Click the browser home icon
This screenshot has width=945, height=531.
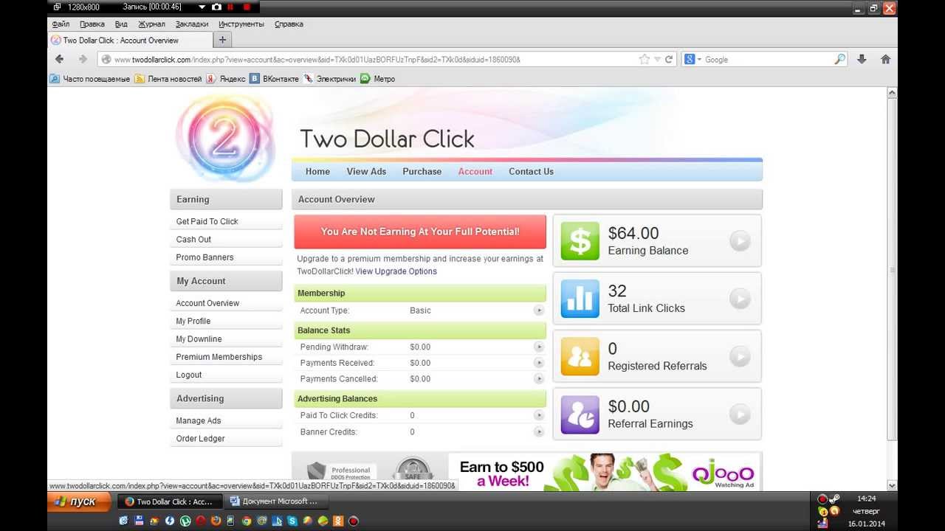(x=885, y=59)
